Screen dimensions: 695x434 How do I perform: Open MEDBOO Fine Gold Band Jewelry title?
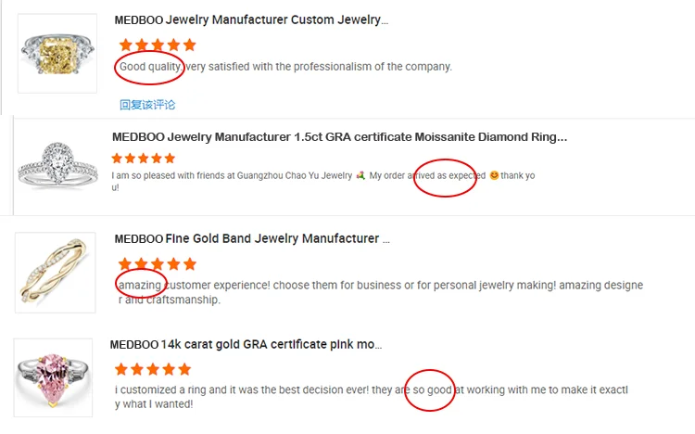point(251,238)
